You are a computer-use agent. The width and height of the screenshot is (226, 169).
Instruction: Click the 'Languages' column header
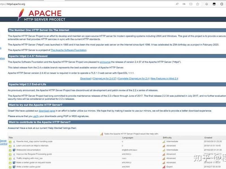coord(128,138)
